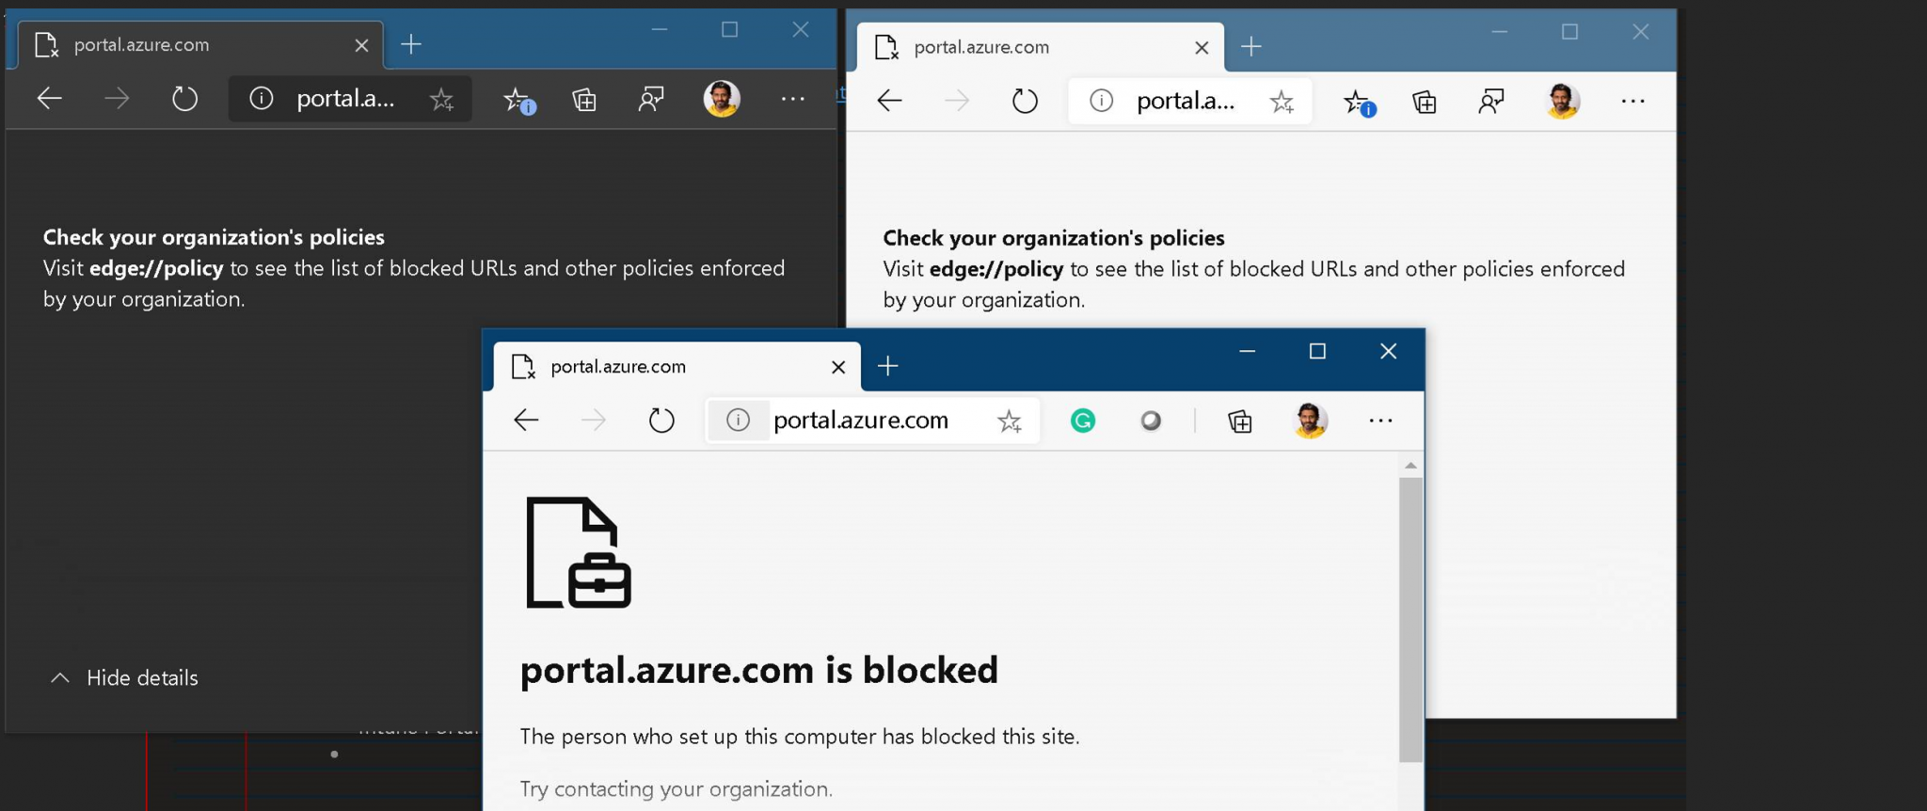Image resolution: width=1927 pixels, height=811 pixels.
Task: Close the front blocked-page window
Action: click(x=1388, y=351)
